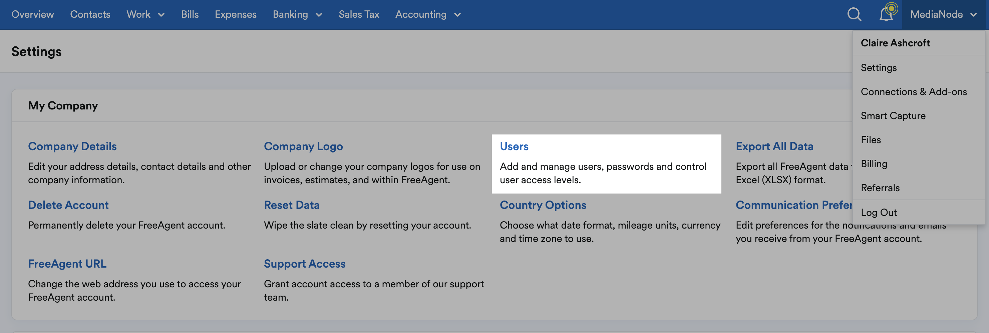Expand the Accounting menu chevron
The width and height of the screenshot is (989, 333).
pyautogui.click(x=457, y=15)
